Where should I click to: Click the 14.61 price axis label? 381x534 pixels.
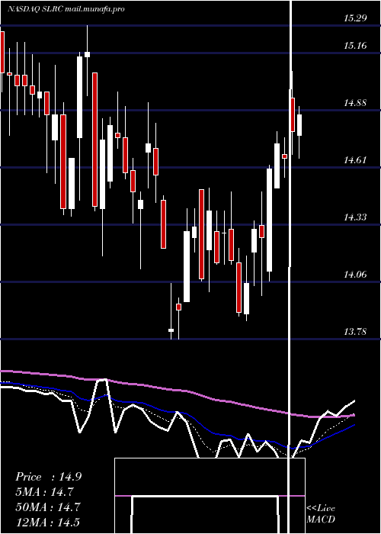pyautogui.click(x=355, y=160)
